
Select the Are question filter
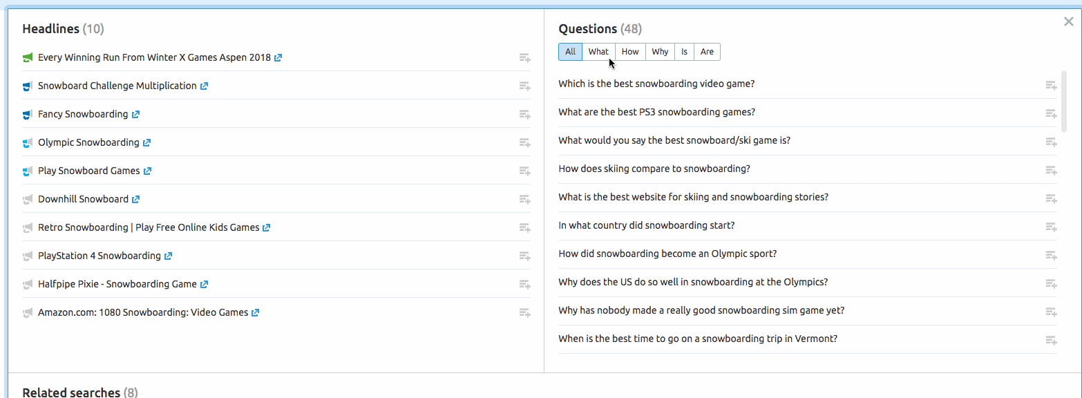707,52
